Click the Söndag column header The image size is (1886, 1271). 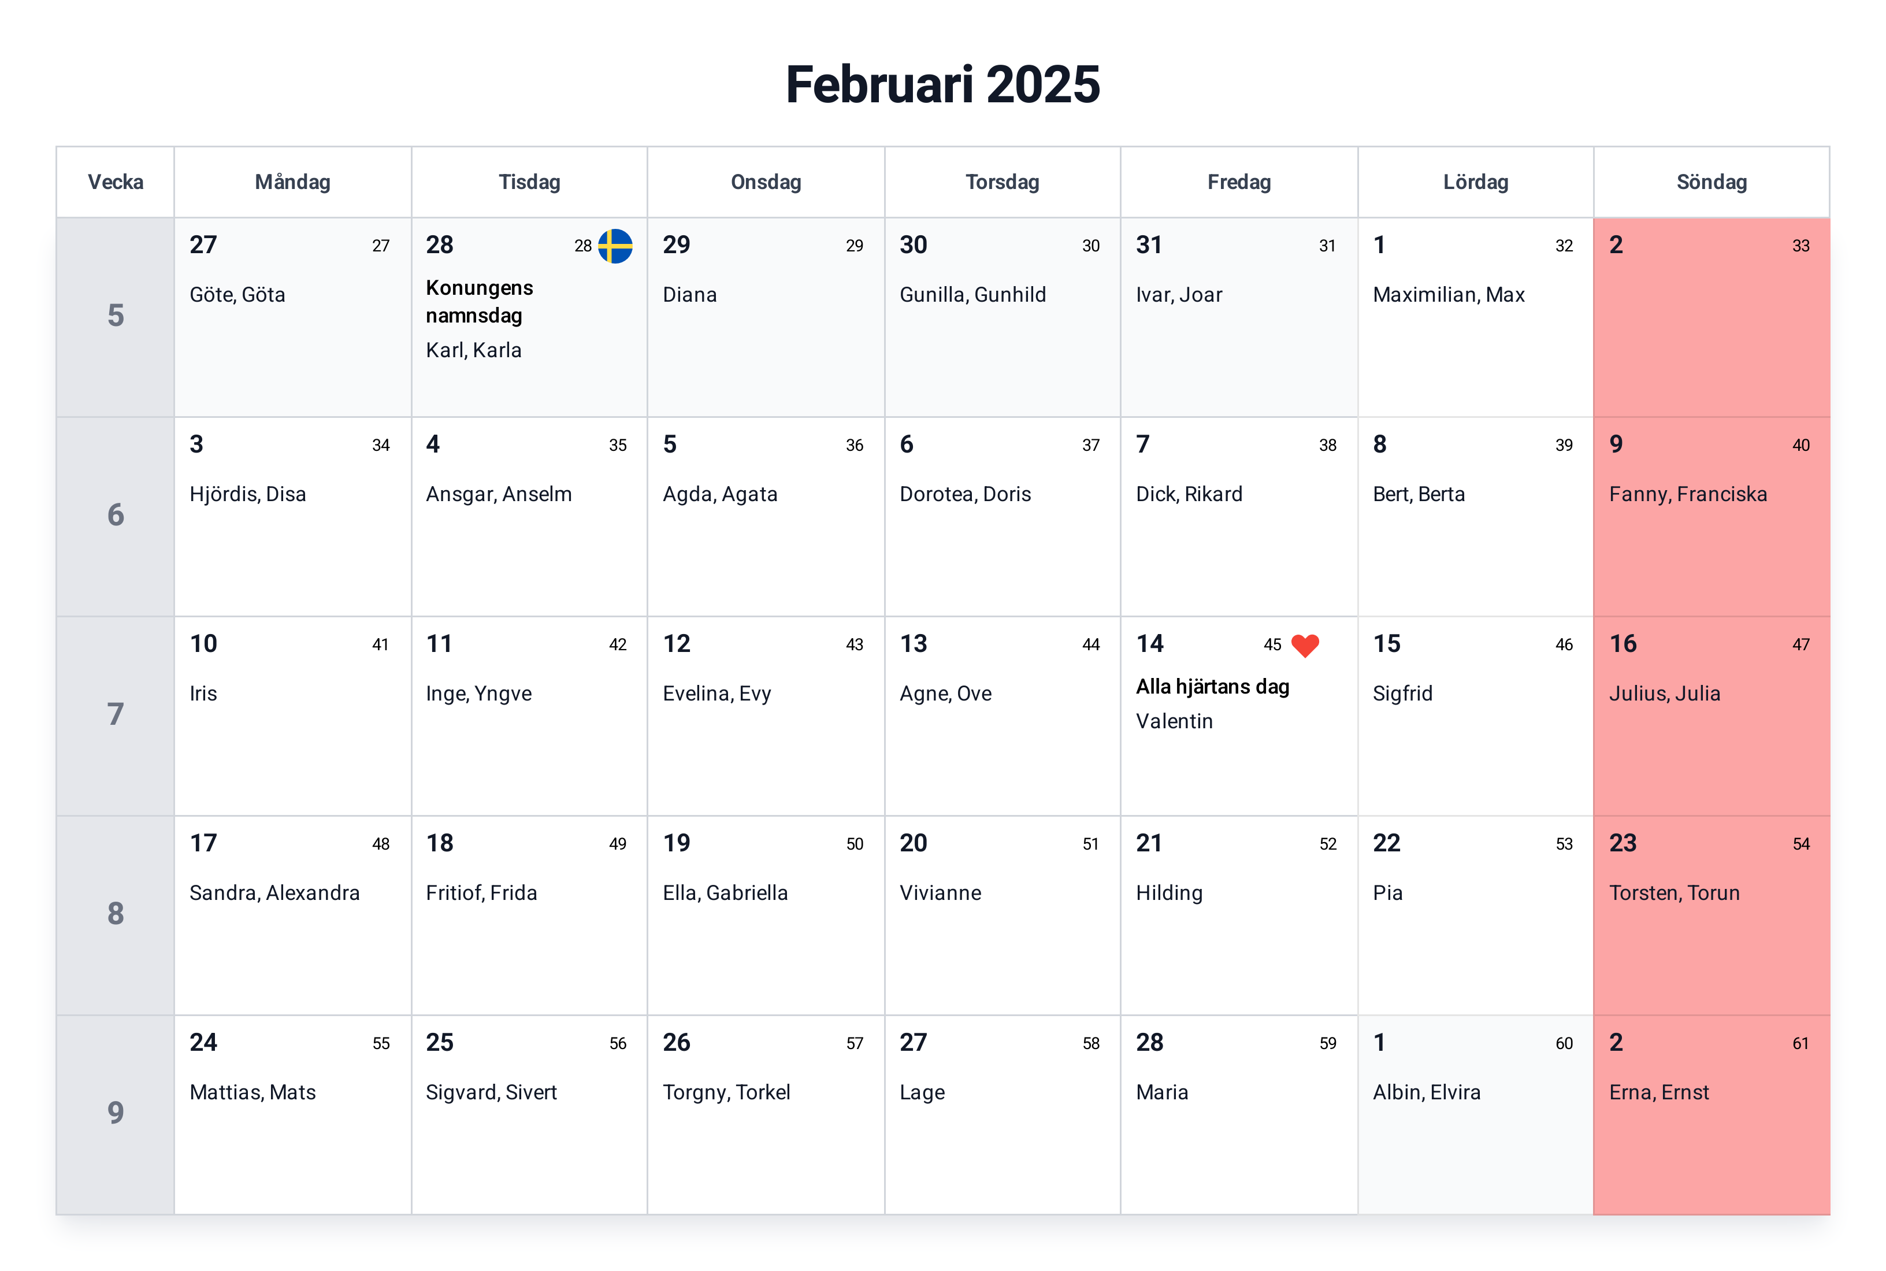click(1711, 183)
